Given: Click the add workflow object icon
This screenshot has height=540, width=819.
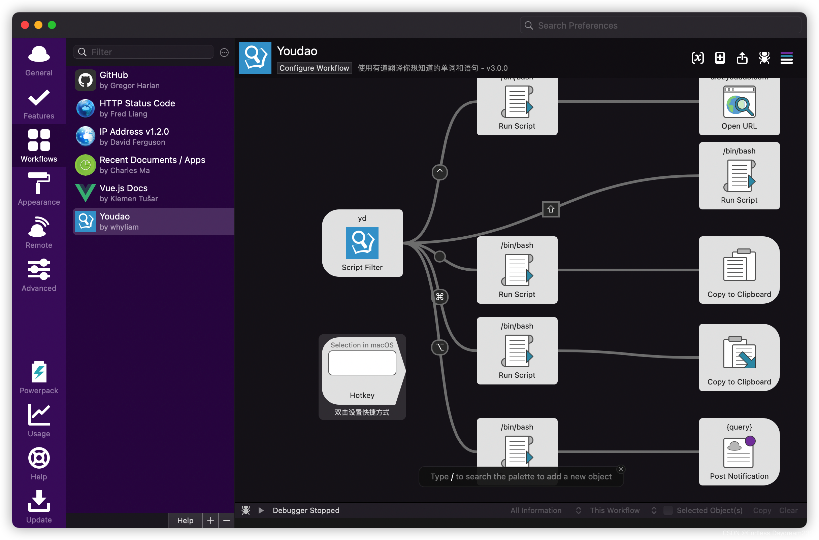Looking at the screenshot, I should point(720,58).
